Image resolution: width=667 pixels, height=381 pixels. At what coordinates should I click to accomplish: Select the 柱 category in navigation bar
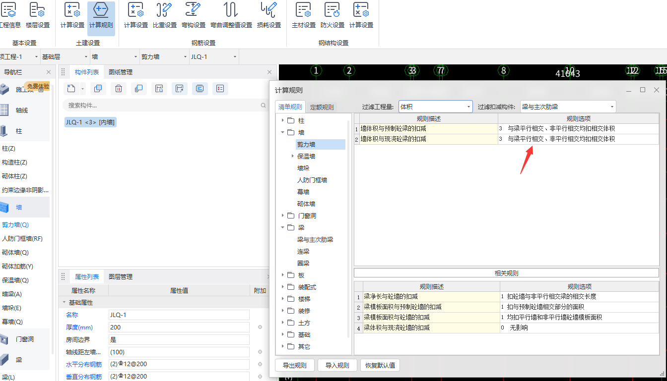coord(19,131)
